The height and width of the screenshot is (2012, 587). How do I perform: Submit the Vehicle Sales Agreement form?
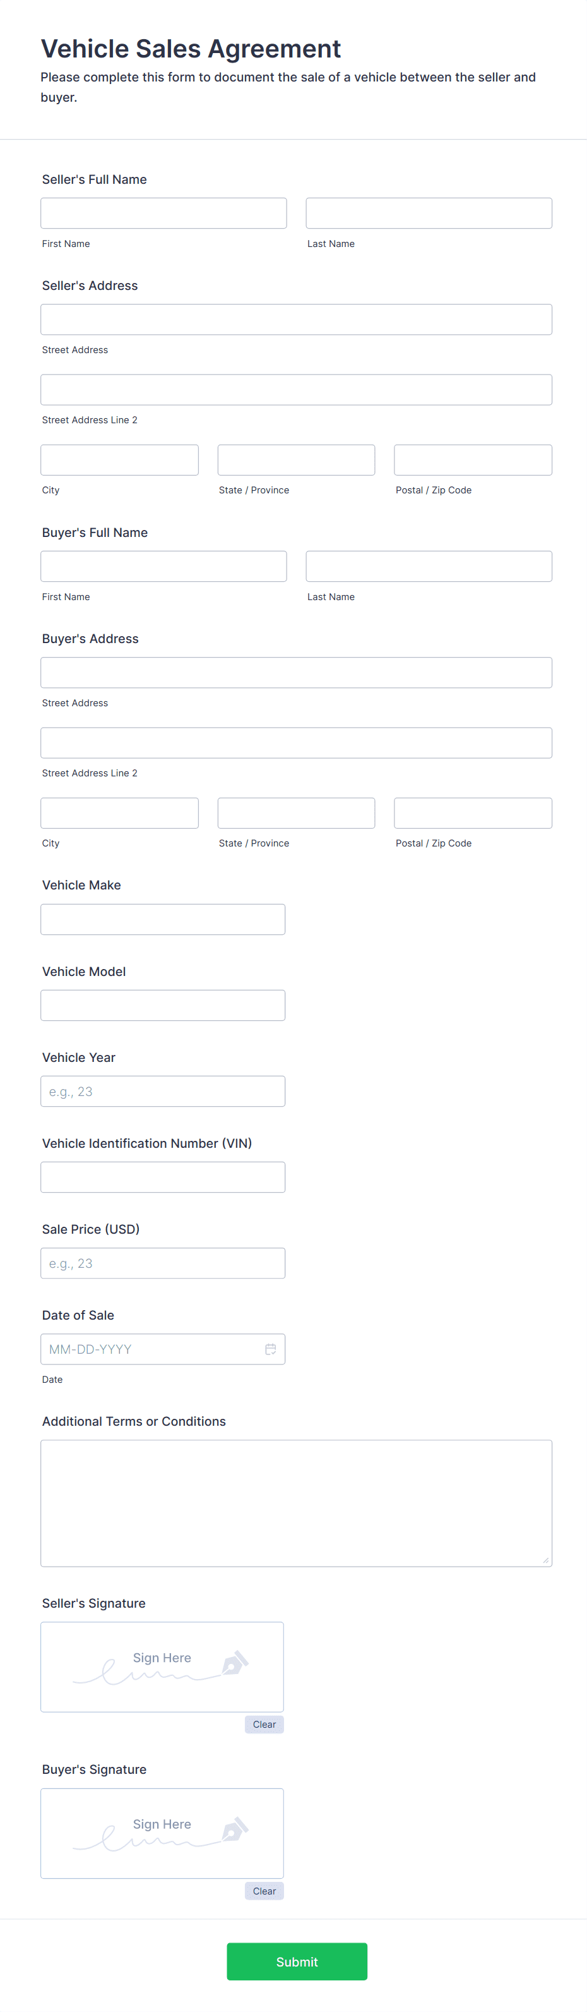[297, 1961]
